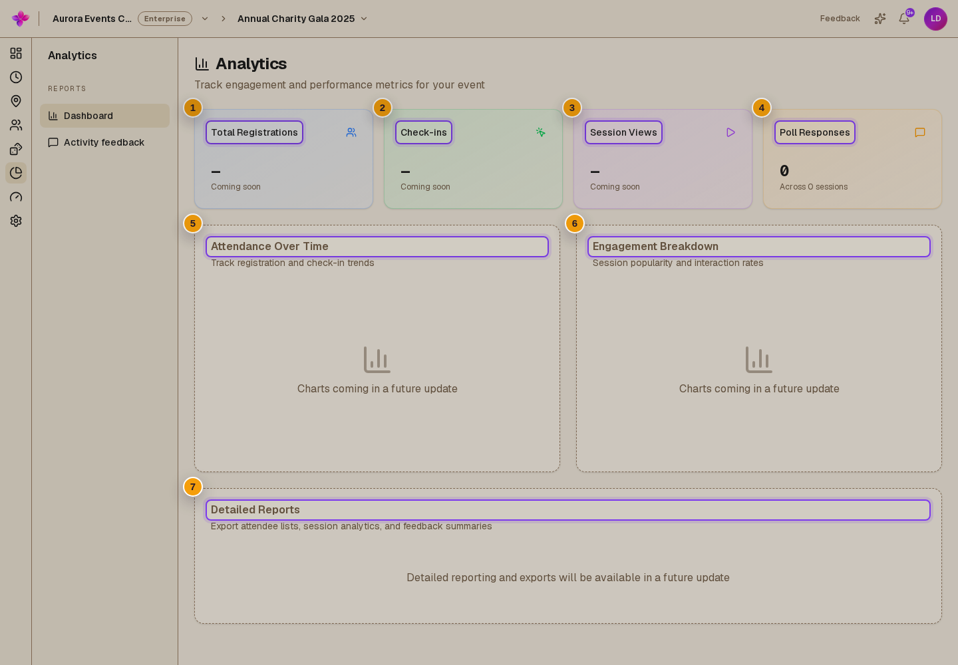Click the Check-ins label

coord(424,132)
